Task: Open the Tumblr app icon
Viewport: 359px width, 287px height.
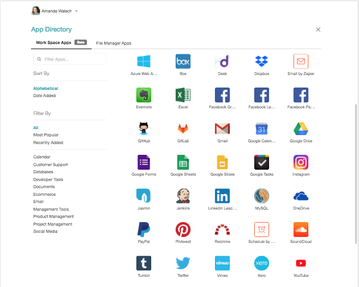Action: coord(143,263)
